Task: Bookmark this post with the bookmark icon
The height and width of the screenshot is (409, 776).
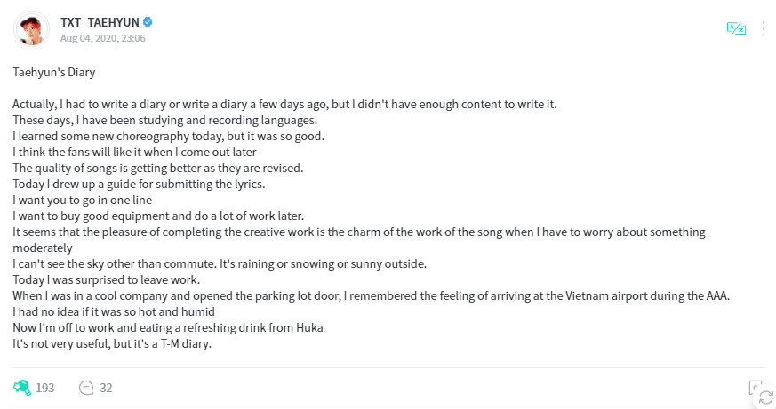Action: 755,388
